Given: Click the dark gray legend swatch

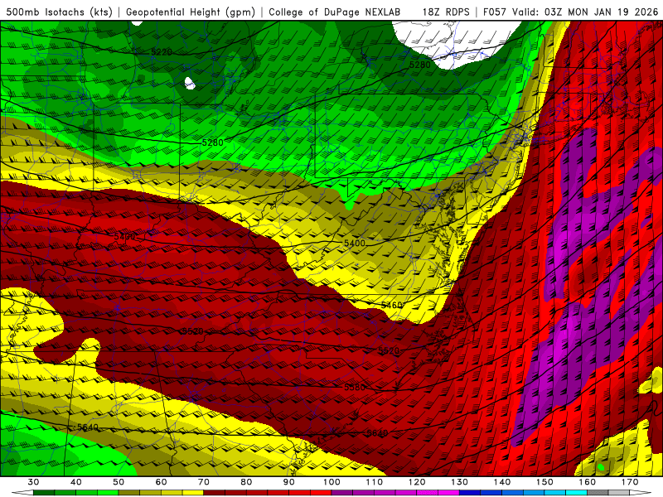Looking at the screenshot, I should [x=598, y=493].
